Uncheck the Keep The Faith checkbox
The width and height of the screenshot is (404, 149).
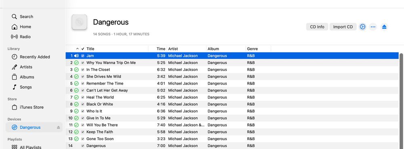click(x=83, y=132)
